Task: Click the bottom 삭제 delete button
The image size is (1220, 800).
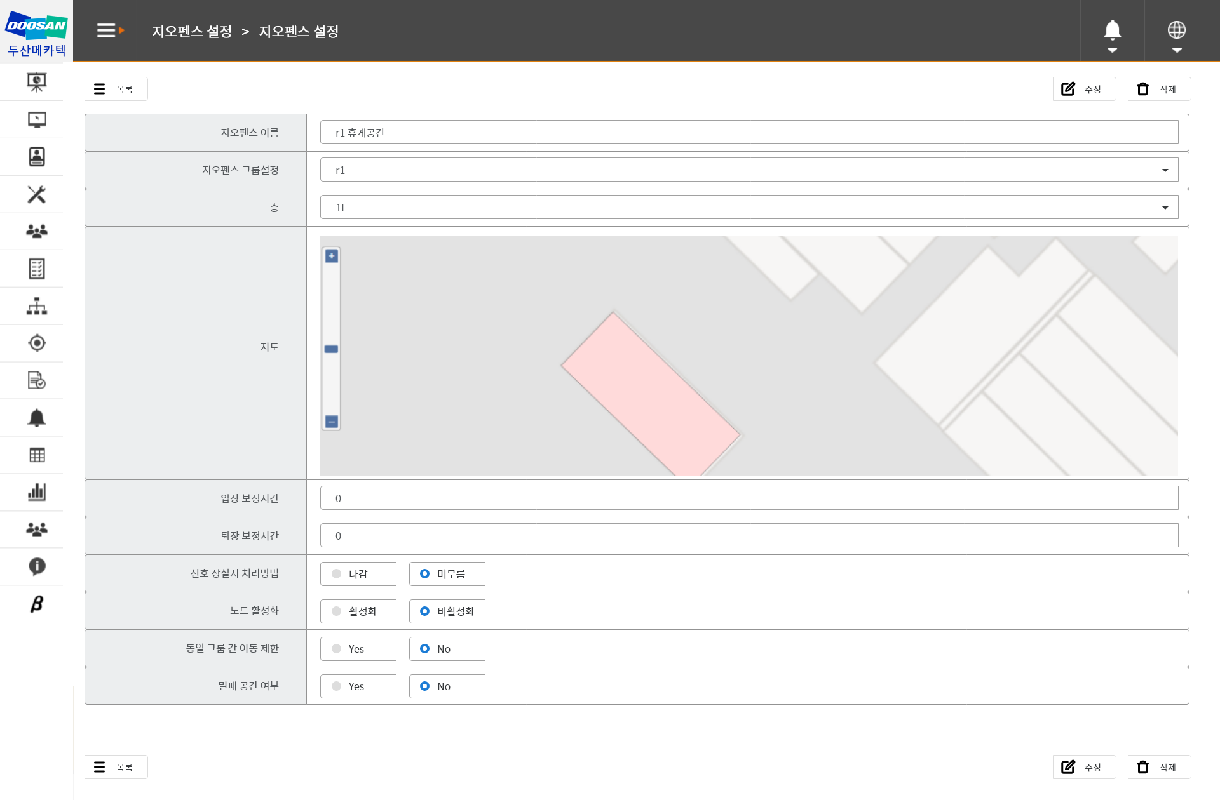Action: click(x=1158, y=767)
